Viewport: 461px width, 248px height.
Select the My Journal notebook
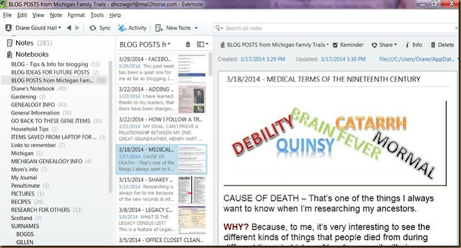point(24,178)
